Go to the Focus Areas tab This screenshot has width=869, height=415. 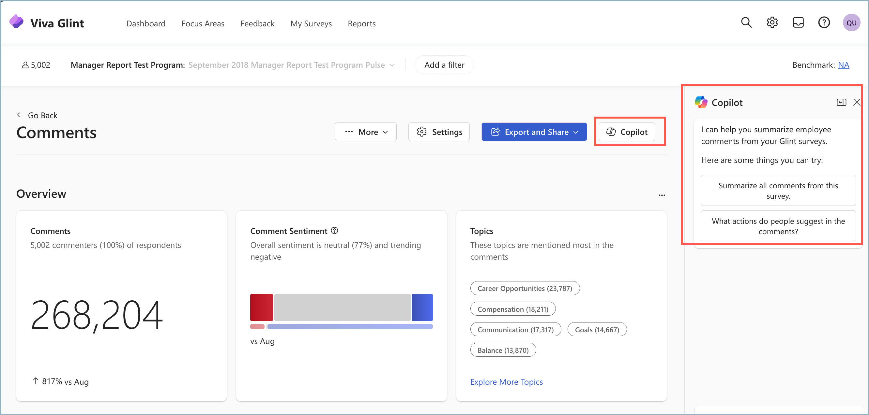[x=203, y=23]
